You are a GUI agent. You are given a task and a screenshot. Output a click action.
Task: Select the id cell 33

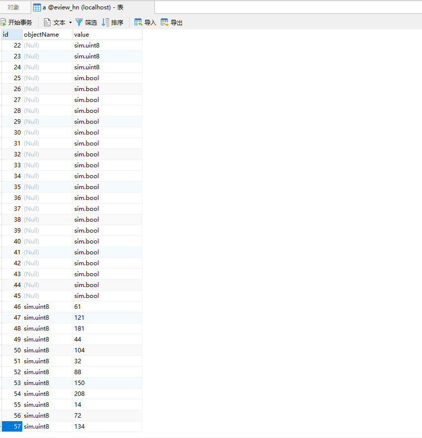12,165
